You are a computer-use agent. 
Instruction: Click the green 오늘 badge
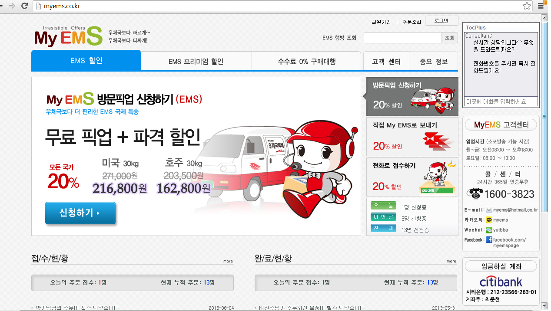(x=383, y=206)
